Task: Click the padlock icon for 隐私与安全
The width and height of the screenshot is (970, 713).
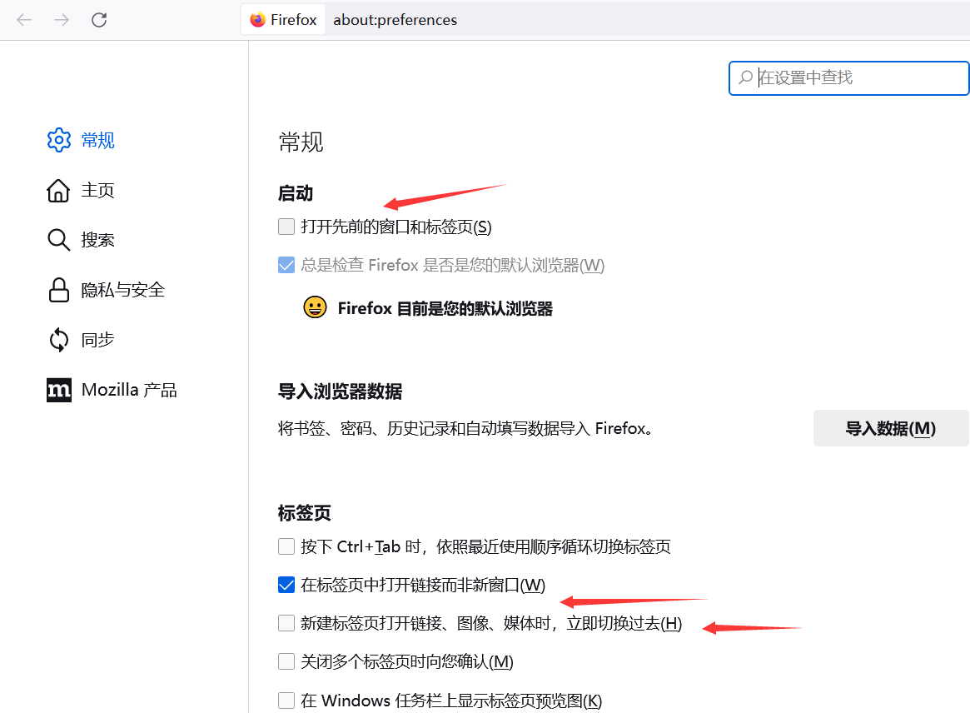Action: pos(59,290)
